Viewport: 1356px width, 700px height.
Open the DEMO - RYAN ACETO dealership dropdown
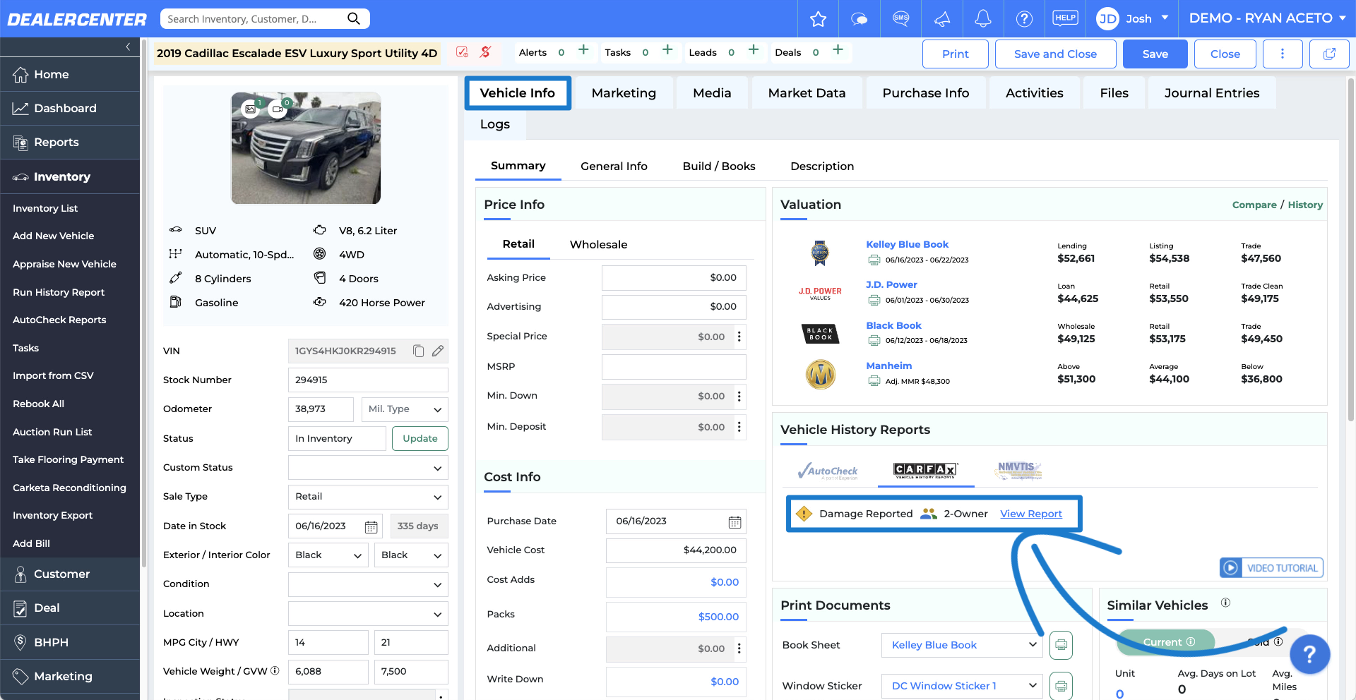[x=1267, y=18]
